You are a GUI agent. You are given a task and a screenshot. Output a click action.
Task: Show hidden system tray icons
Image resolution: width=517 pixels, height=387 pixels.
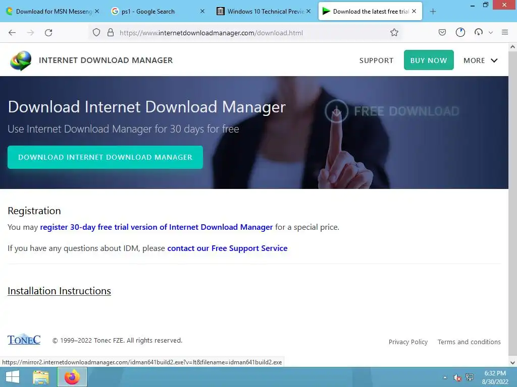pyautogui.click(x=445, y=377)
